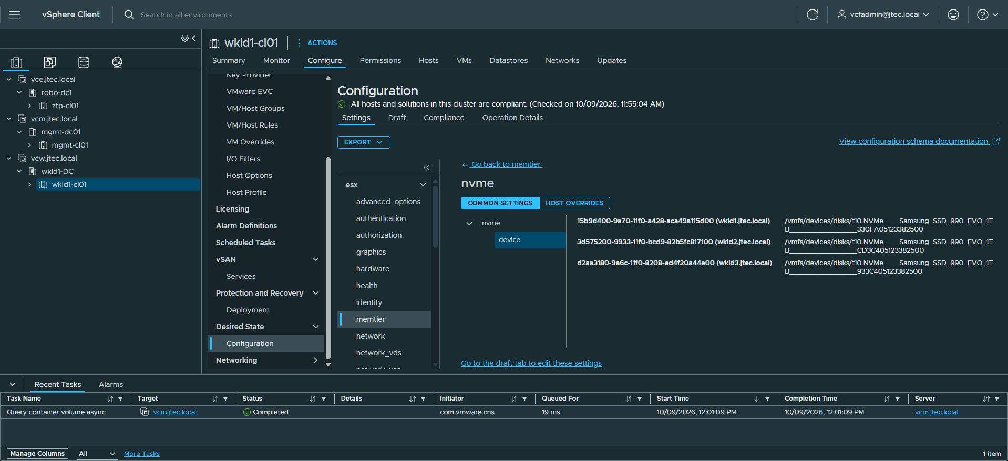The image size is (1008, 461).
Task: Collapse the Recent Tasks bottom panel
Action: coord(13,384)
